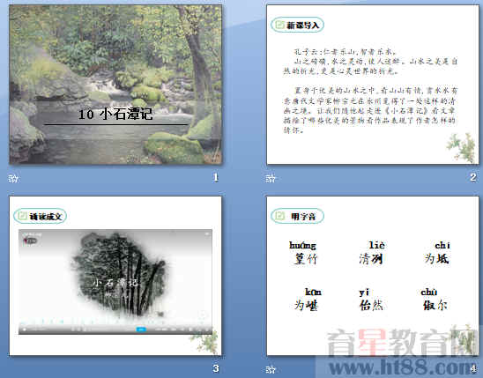Click the 篁竹 word with huáng pinyin

click(305, 259)
